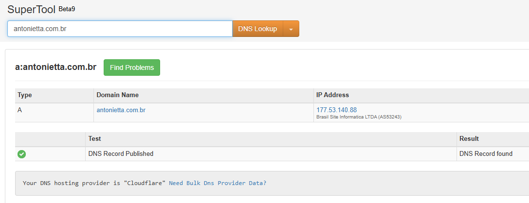Select the Type column header
The height and width of the screenshot is (203, 529).
click(25, 95)
